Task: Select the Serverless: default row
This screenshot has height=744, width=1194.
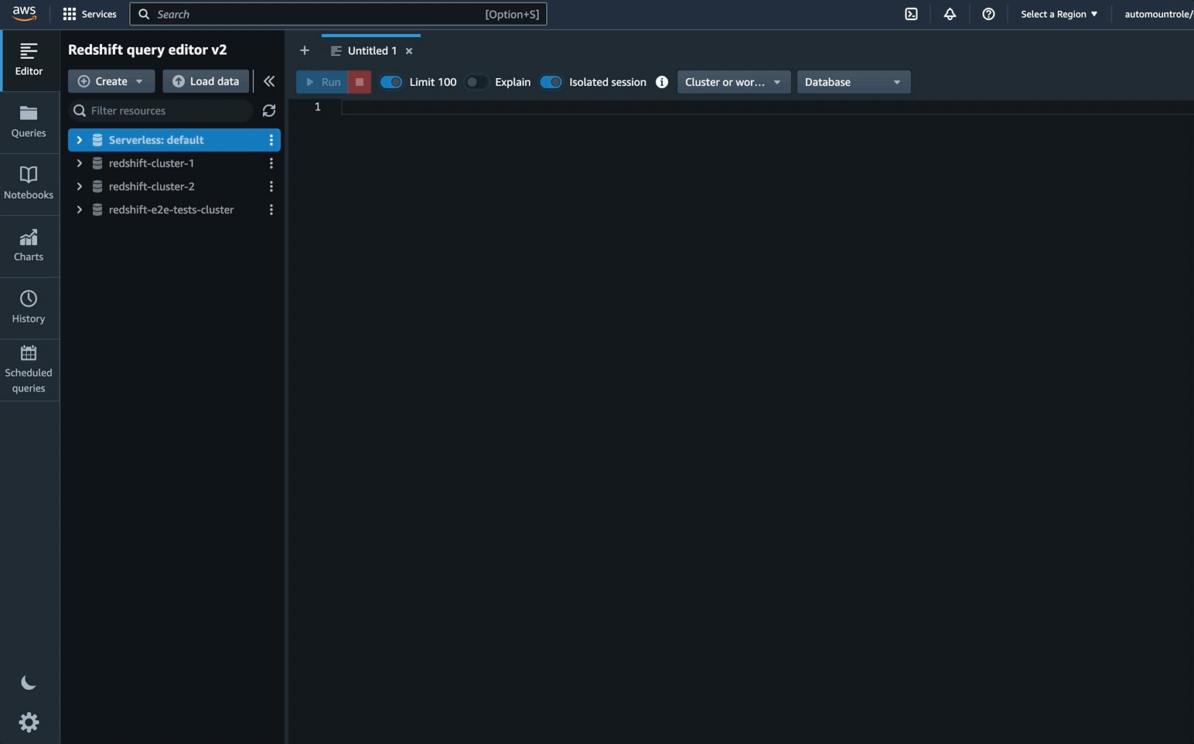Action: [x=174, y=140]
